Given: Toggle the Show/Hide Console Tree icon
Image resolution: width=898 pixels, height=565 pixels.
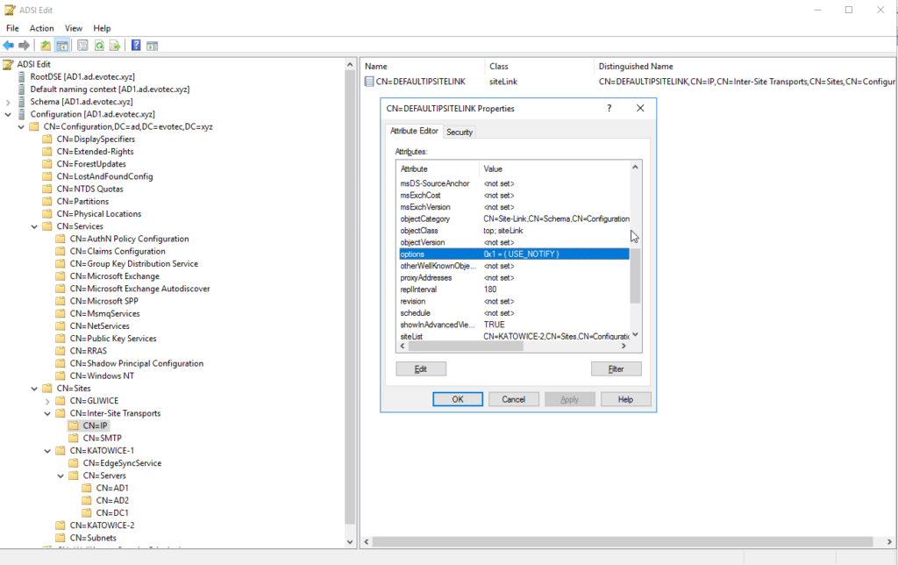Looking at the screenshot, I should [60, 45].
